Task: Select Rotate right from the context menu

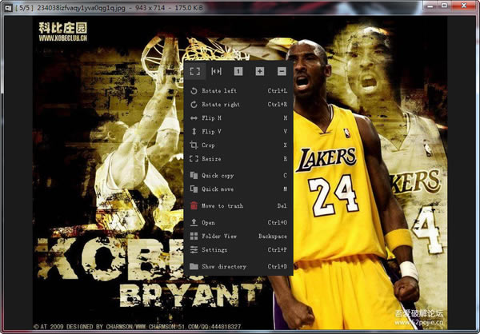Action: click(220, 105)
